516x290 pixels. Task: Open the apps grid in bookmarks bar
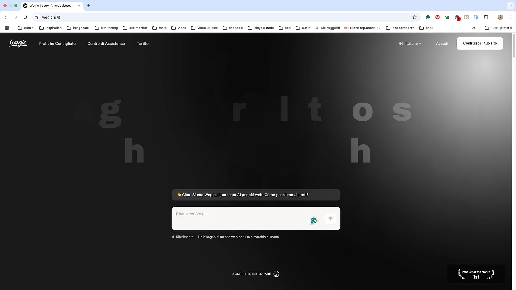pos(7,28)
